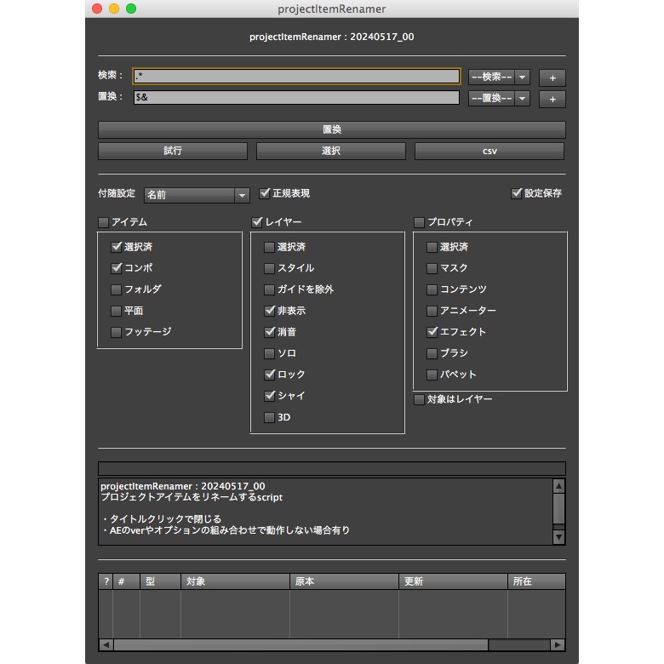Click text '・タイトルクリックで閉じる'
The image size is (664, 664).
pos(162,518)
